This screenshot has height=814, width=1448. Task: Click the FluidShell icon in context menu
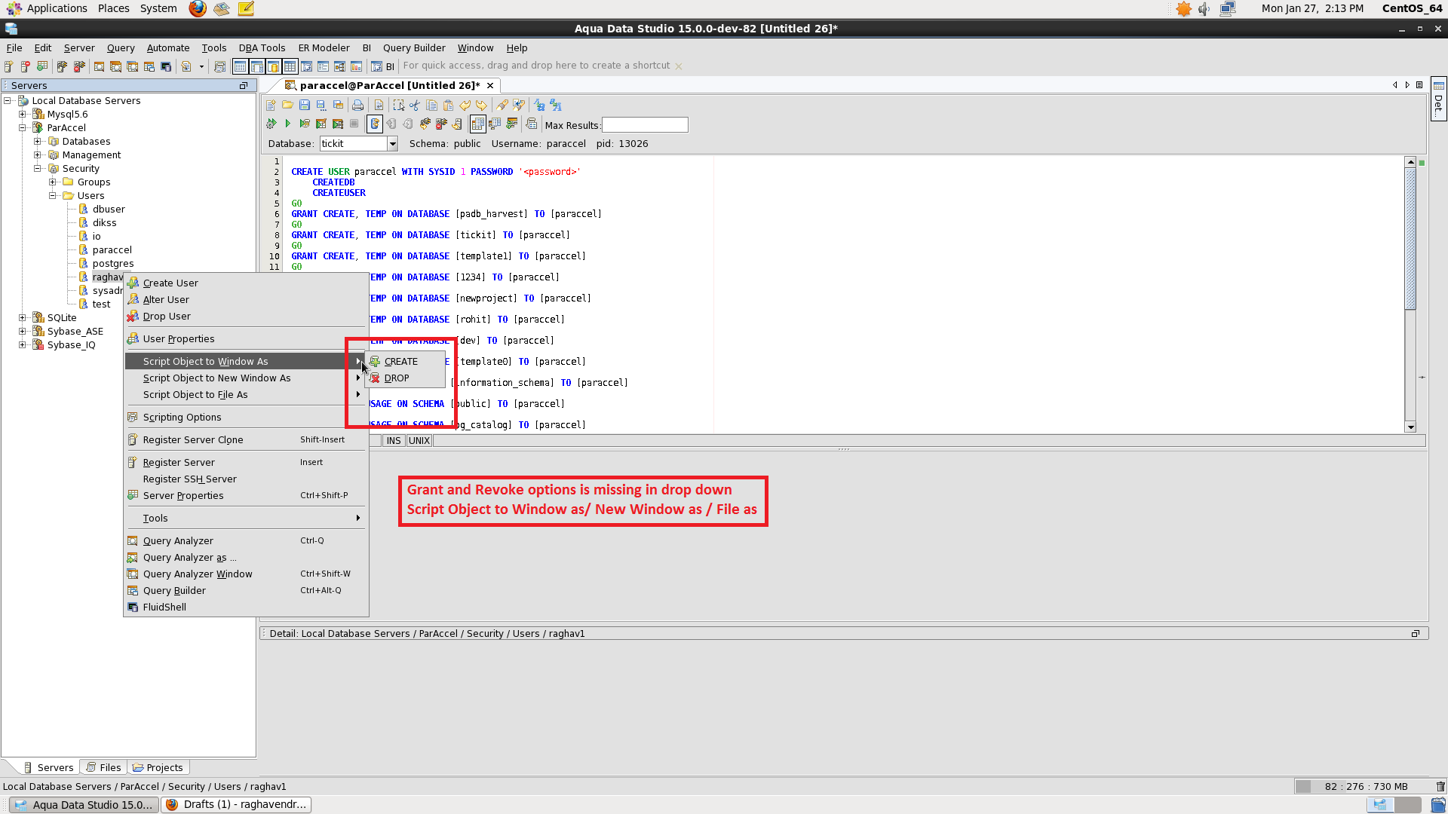point(133,607)
